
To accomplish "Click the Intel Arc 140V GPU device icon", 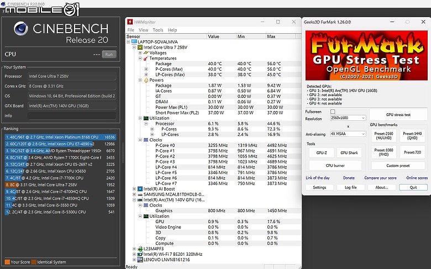I will tap(140, 200).
